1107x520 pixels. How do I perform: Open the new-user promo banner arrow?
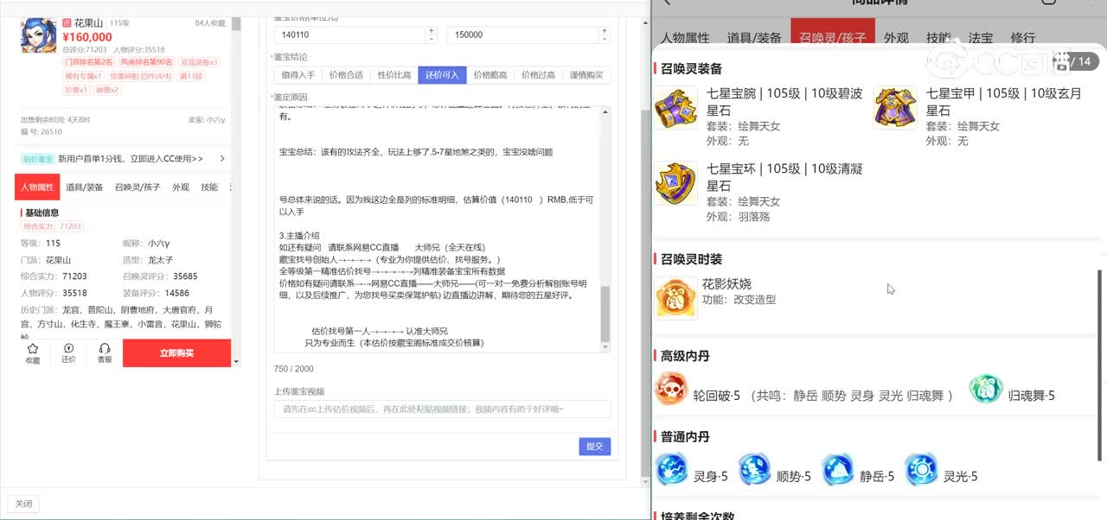222,159
